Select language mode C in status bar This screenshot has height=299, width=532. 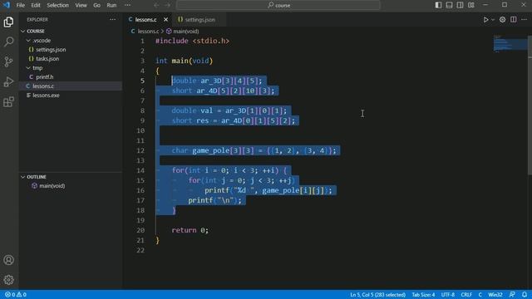[480, 295]
